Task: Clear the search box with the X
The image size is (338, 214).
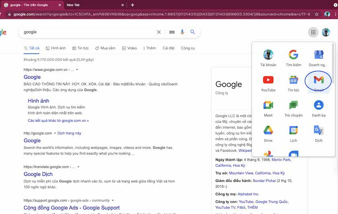Action: (159, 32)
